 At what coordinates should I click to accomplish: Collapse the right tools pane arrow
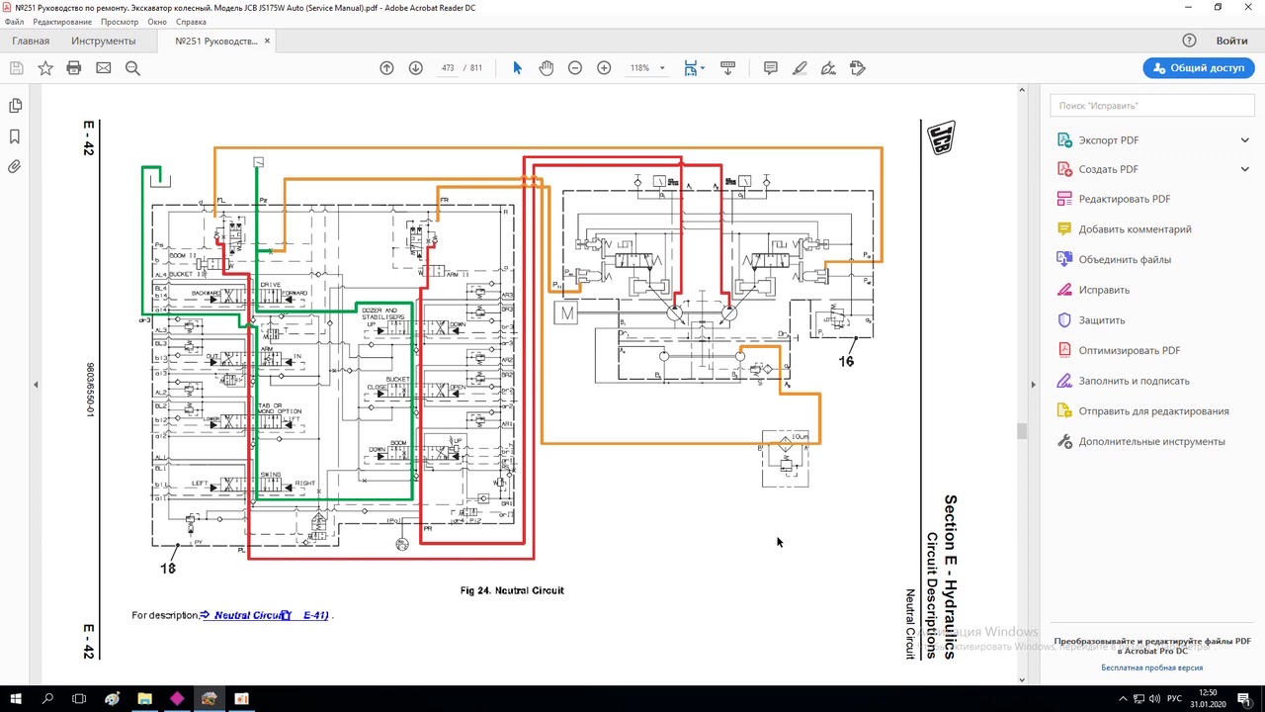1033,385
